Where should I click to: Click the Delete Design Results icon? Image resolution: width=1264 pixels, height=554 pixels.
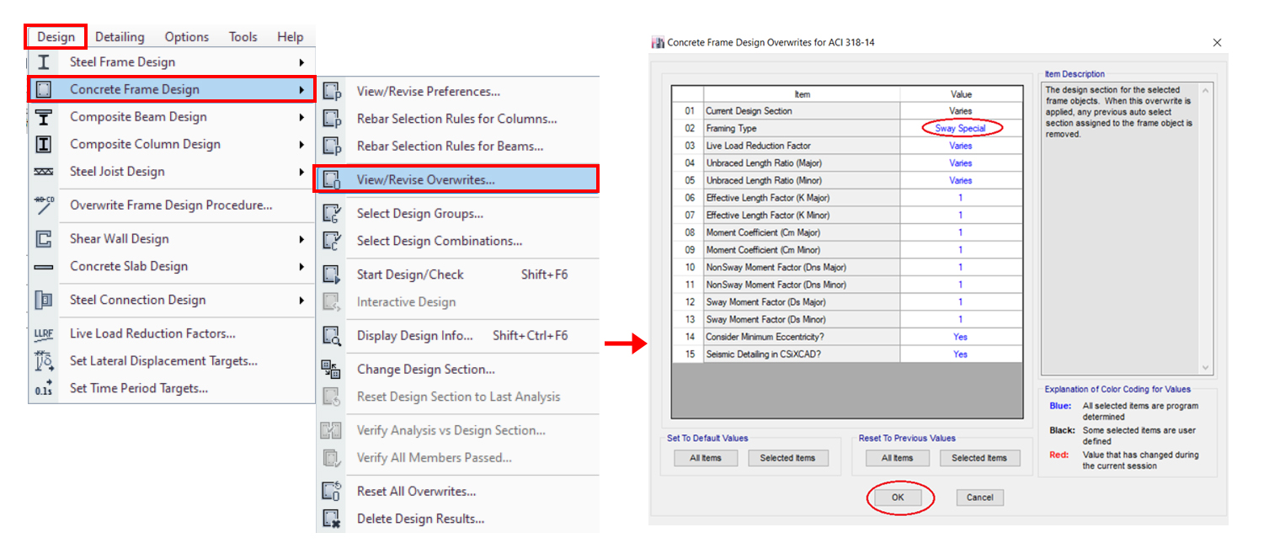[x=331, y=519]
